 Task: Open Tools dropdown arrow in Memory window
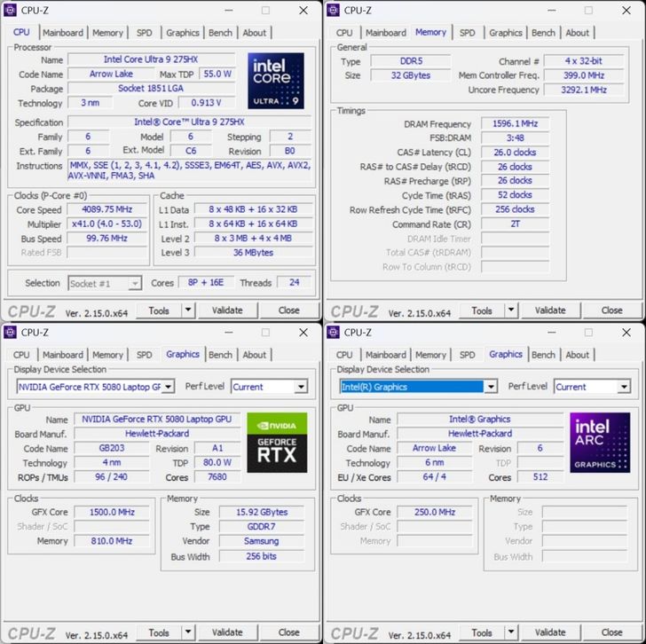511,310
